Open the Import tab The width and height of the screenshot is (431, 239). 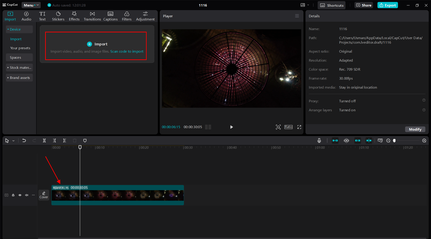click(x=10, y=16)
